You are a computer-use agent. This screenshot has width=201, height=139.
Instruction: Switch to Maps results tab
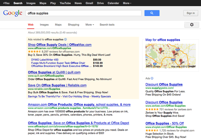coord(58,25)
